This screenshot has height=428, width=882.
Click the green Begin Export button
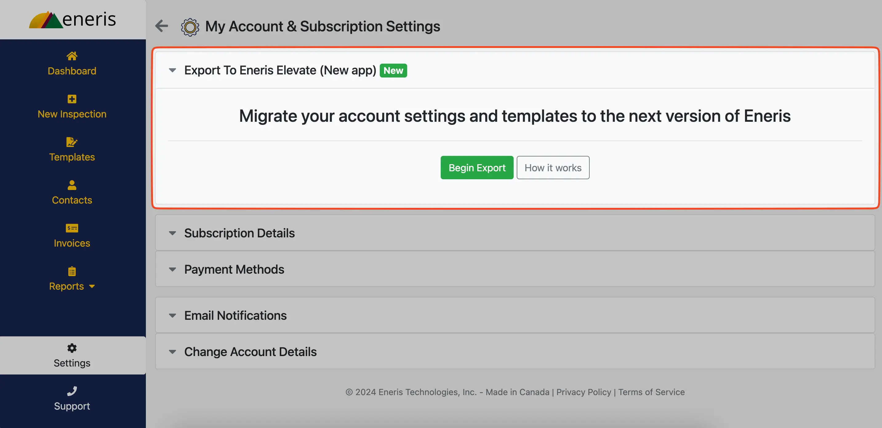pos(477,168)
